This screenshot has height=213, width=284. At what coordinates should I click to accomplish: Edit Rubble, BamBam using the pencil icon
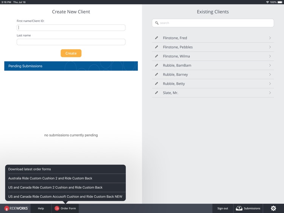[x=156, y=65]
